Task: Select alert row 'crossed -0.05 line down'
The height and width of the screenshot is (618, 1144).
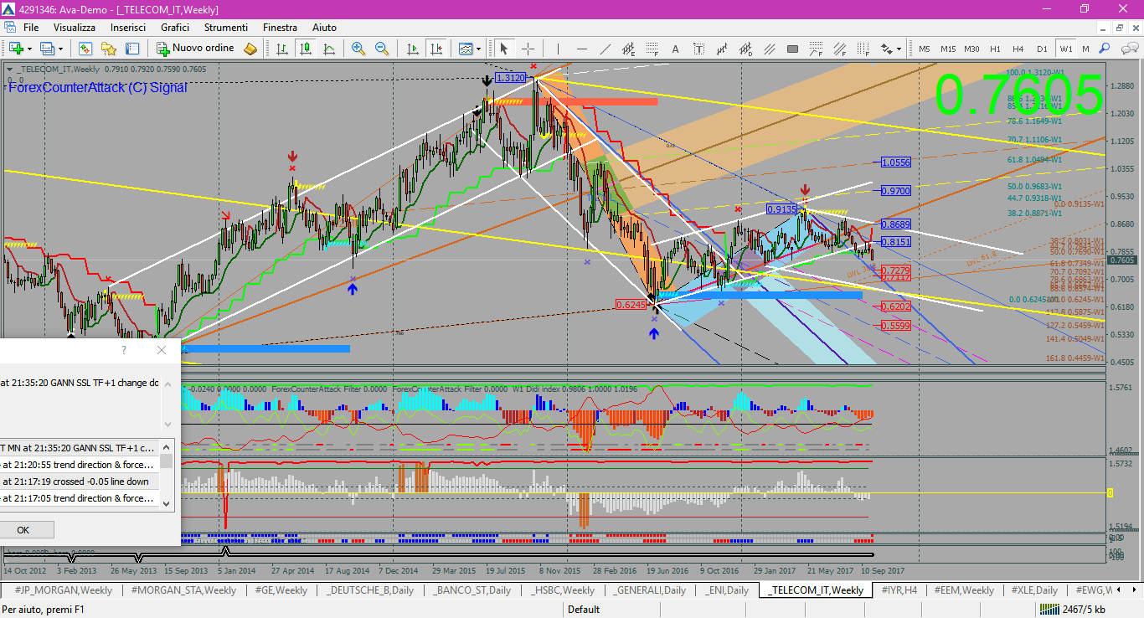Action: pos(80,482)
